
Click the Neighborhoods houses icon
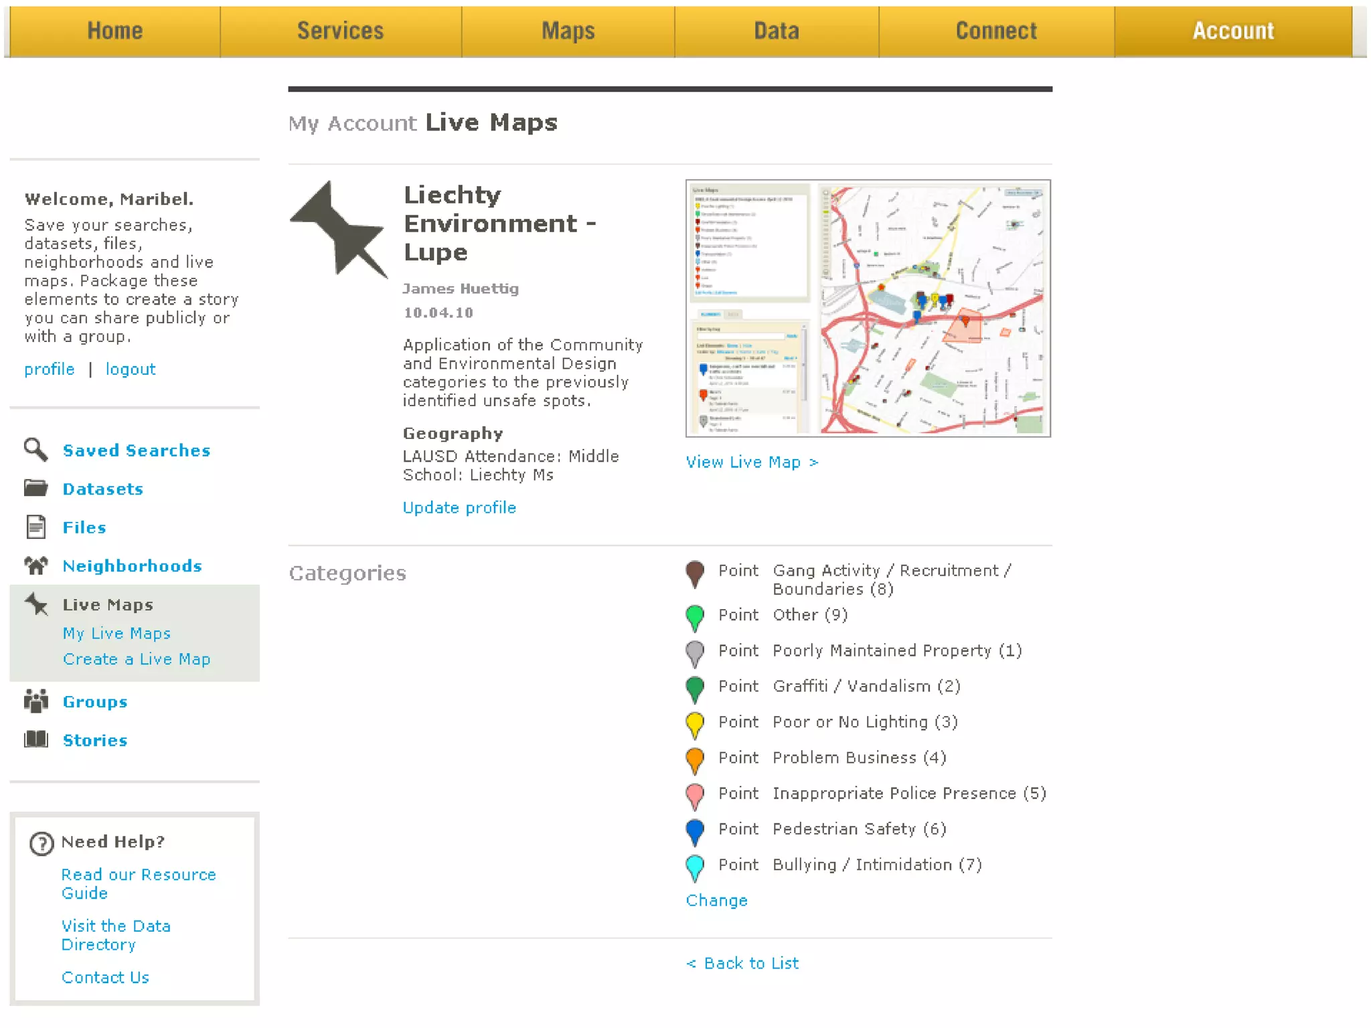point(35,566)
